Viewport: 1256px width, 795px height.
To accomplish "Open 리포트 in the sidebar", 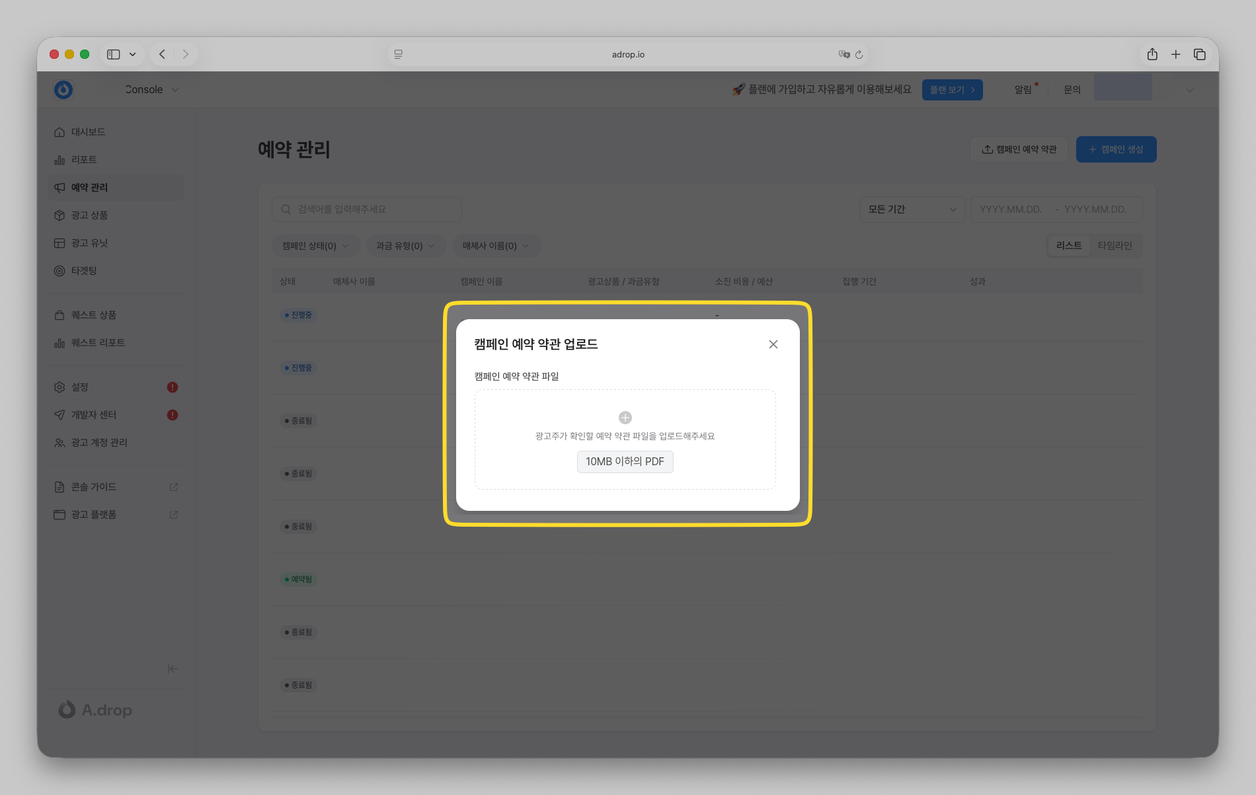I will point(84,160).
